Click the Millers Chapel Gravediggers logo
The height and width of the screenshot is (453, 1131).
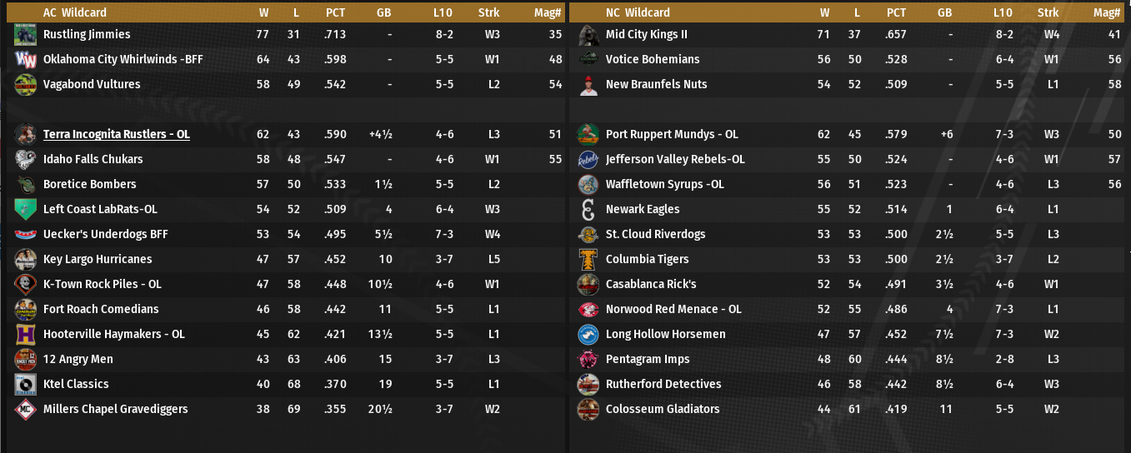click(x=25, y=410)
